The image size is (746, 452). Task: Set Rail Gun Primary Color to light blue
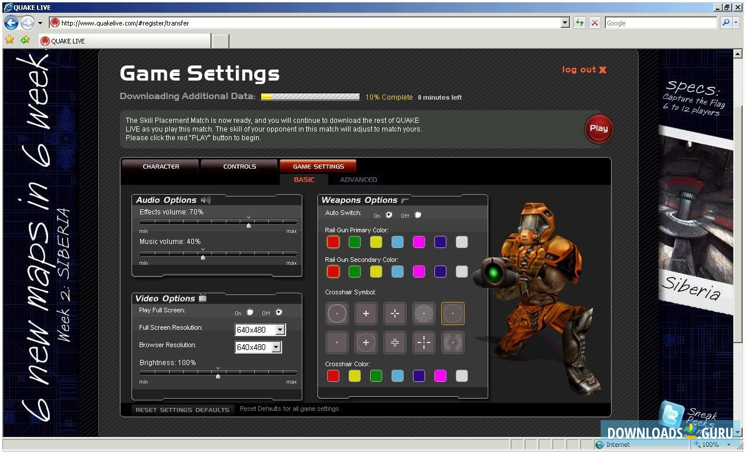pyautogui.click(x=397, y=242)
